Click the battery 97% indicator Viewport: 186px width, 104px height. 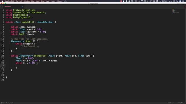[x=152, y=1]
